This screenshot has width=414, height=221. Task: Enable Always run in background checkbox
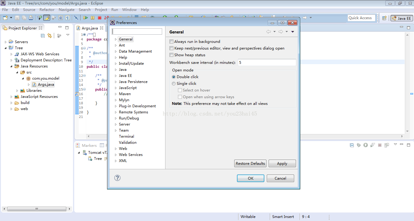tap(172, 42)
